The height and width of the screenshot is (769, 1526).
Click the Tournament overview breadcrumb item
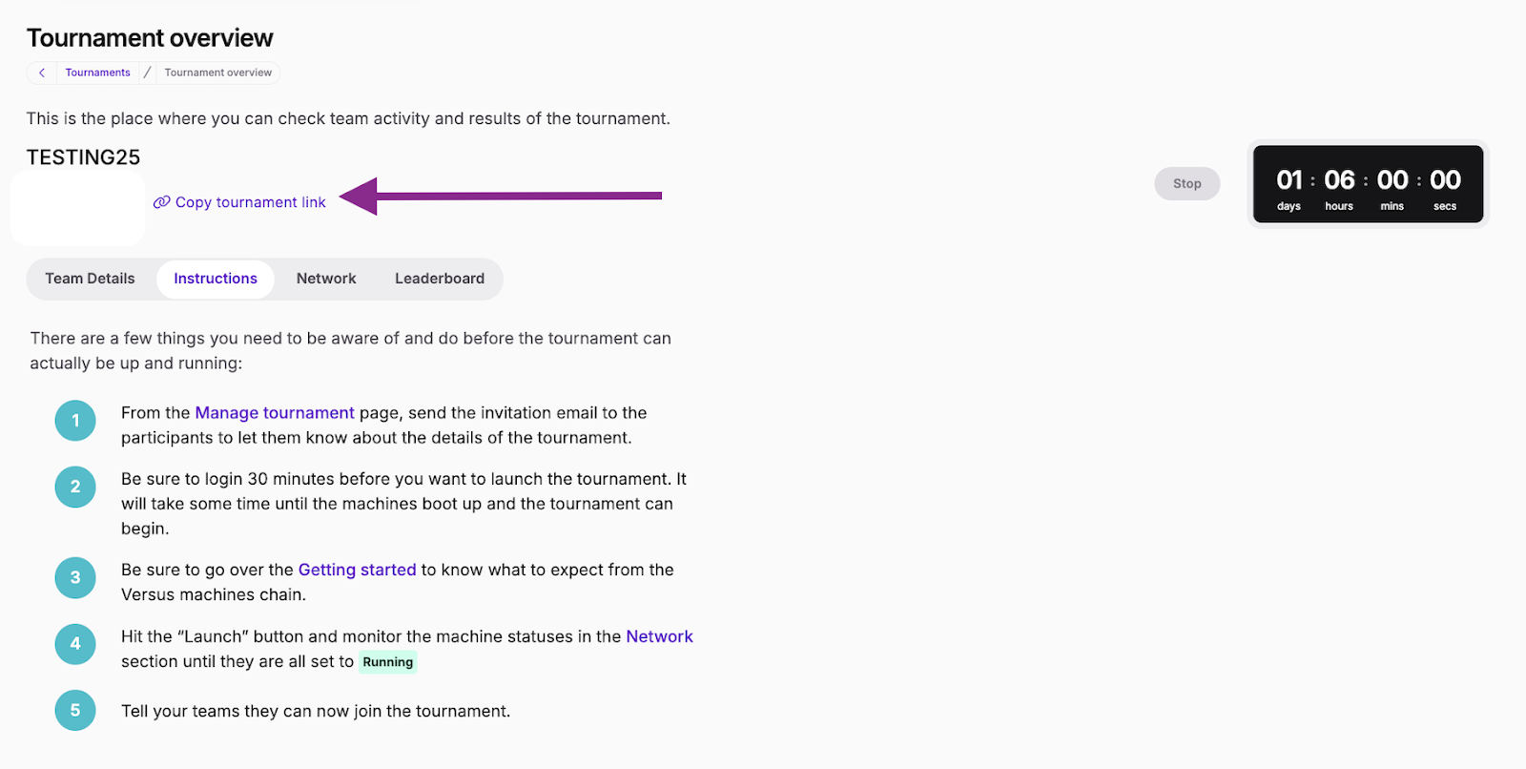pyautogui.click(x=217, y=73)
